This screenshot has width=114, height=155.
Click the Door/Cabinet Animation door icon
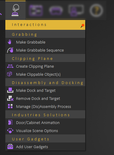(x=10, y=123)
